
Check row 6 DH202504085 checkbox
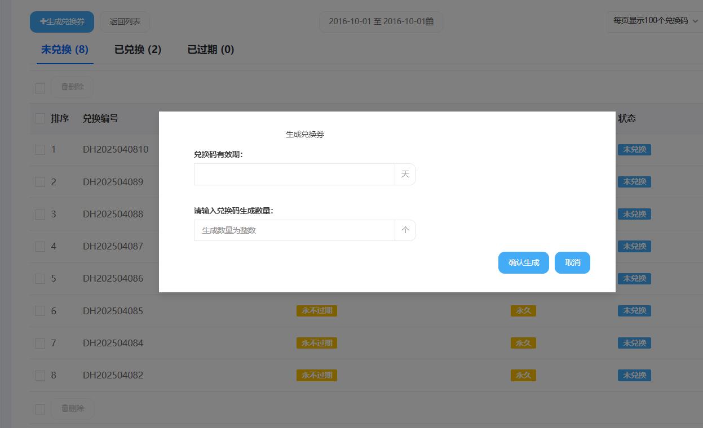coord(40,311)
